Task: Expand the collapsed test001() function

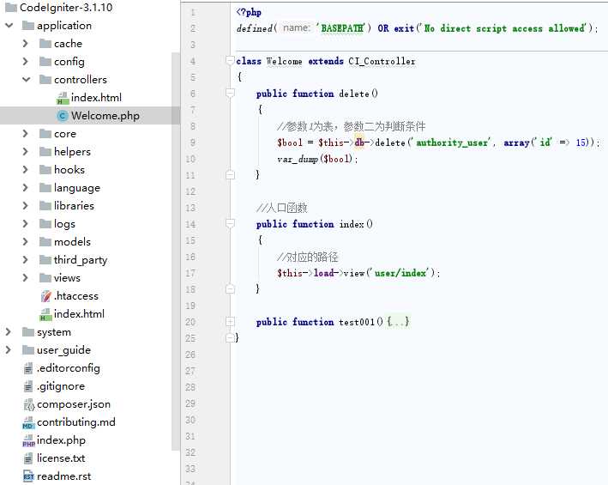Action: coord(230,322)
